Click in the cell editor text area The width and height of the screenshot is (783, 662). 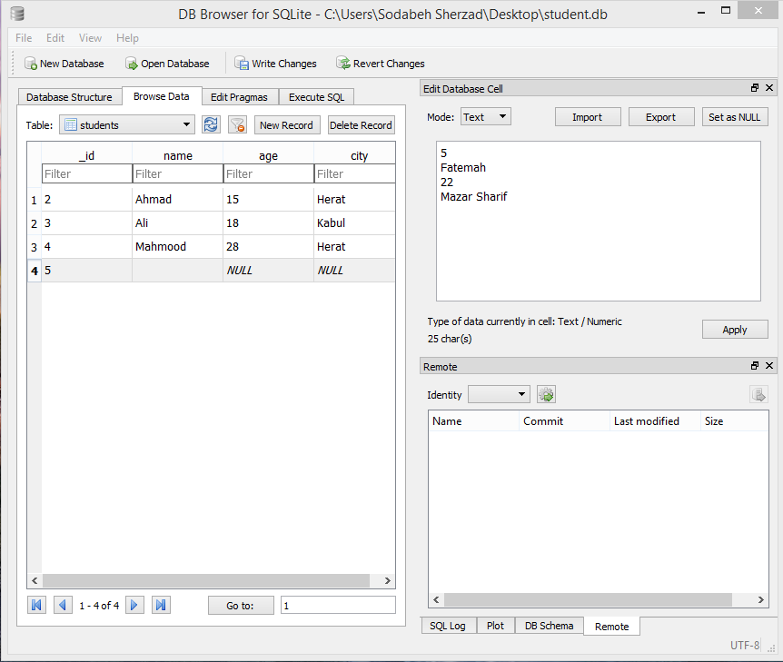(x=599, y=222)
